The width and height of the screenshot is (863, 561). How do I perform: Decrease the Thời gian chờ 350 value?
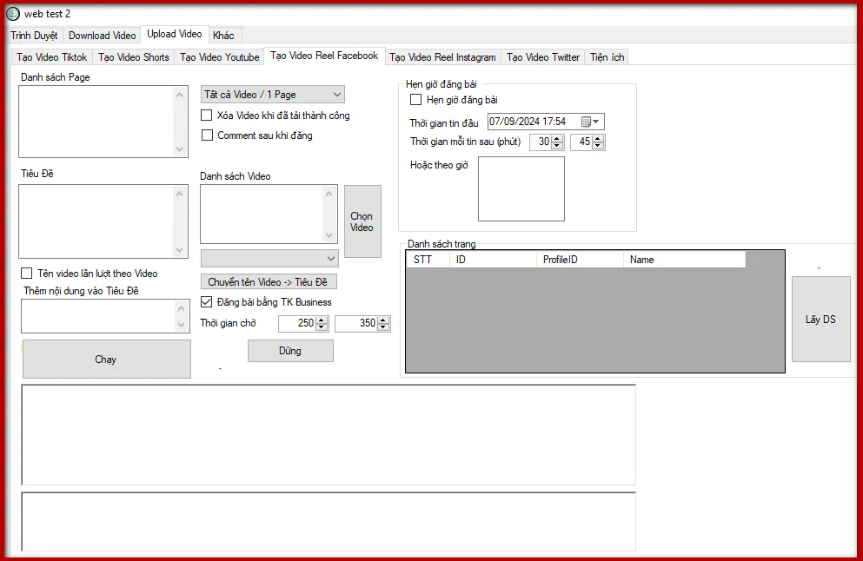[x=383, y=327]
